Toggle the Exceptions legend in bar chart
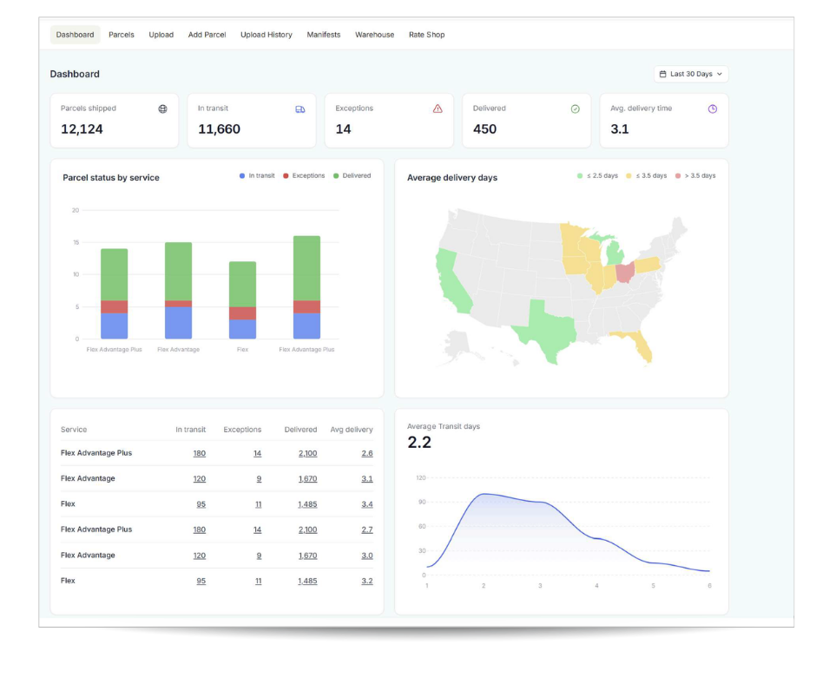This screenshot has width=816, height=684. pos(303,176)
